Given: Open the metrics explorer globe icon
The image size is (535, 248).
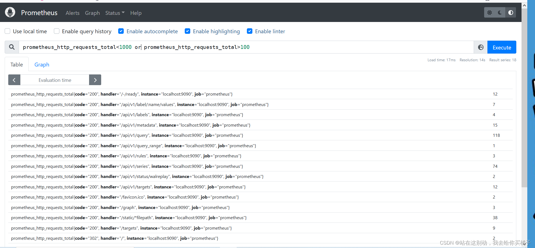Looking at the screenshot, I should click(x=480, y=47).
